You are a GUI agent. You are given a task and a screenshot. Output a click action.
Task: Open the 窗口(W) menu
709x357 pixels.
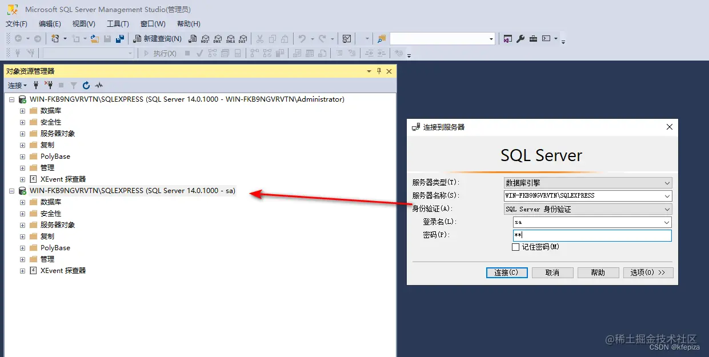point(153,24)
